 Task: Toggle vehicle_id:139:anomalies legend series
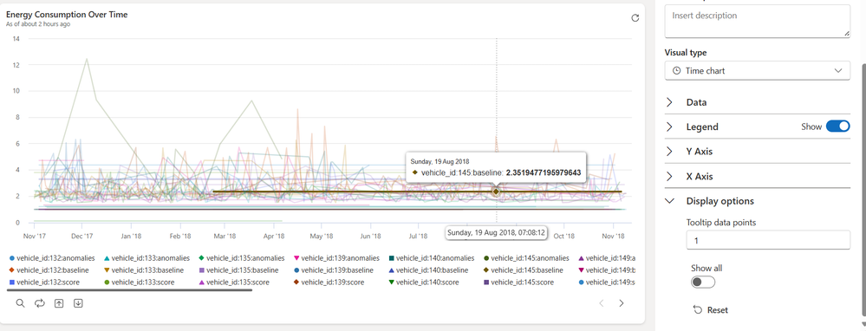(337, 257)
